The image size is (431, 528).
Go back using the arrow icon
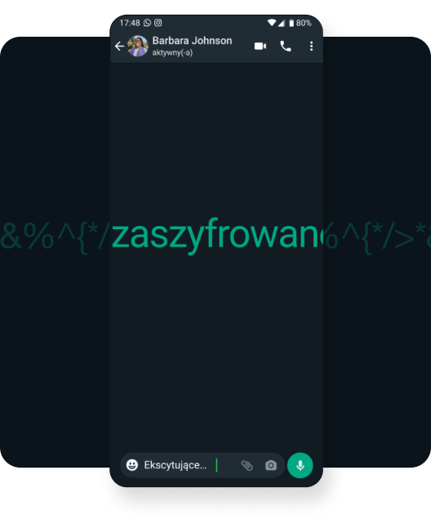[x=119, y=47]
